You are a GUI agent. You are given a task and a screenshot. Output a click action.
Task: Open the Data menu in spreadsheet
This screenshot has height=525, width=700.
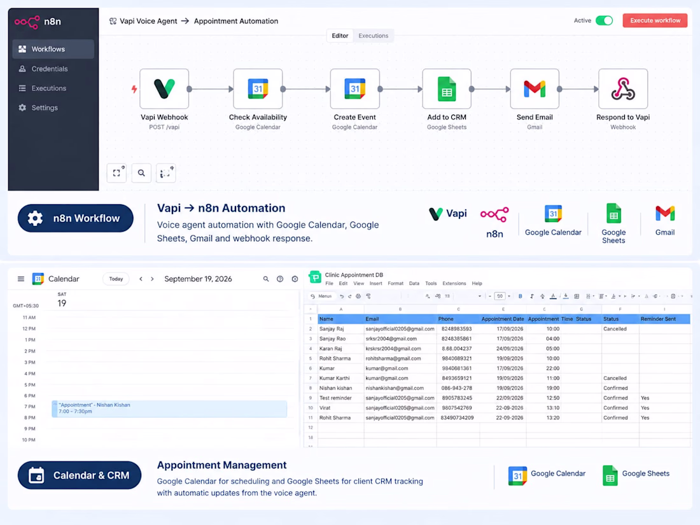414,283
